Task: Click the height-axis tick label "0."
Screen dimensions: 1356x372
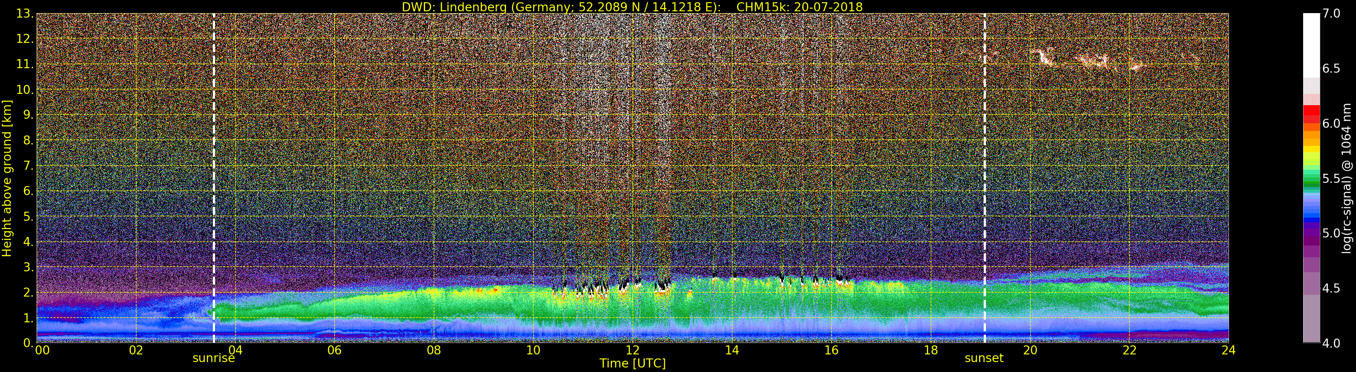Action: coord(28,343)
